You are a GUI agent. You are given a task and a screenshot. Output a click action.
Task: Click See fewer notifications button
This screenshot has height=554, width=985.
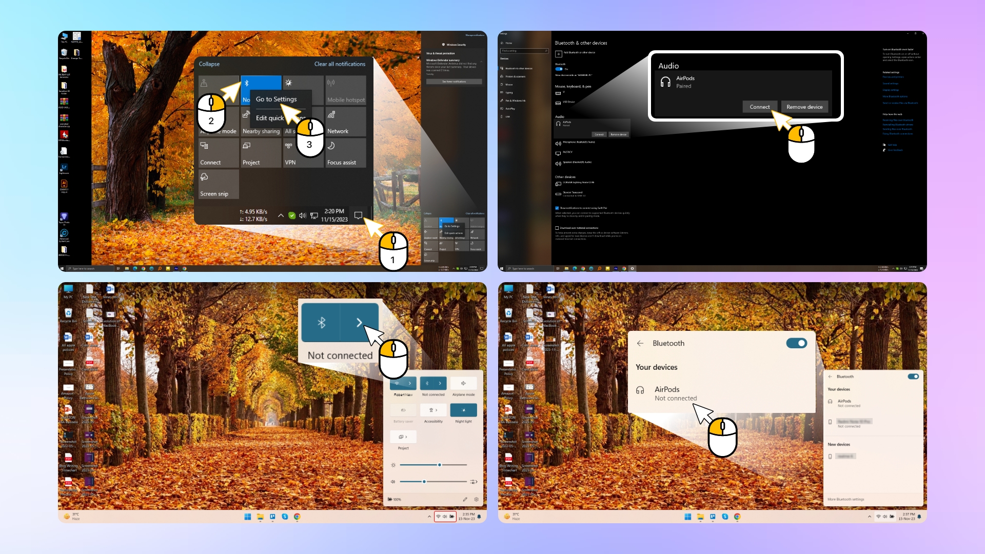454,82
